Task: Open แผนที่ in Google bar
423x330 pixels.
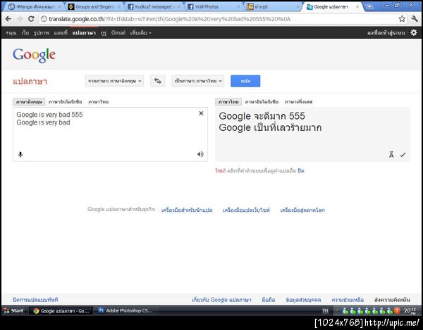Action: [61, 33]
